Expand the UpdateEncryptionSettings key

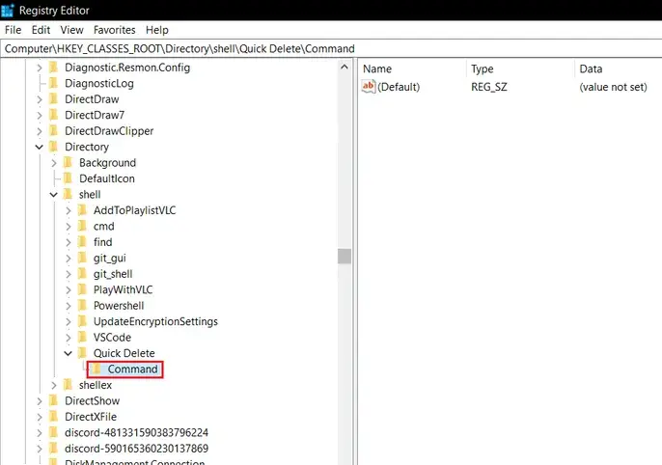tap(69, 322)
